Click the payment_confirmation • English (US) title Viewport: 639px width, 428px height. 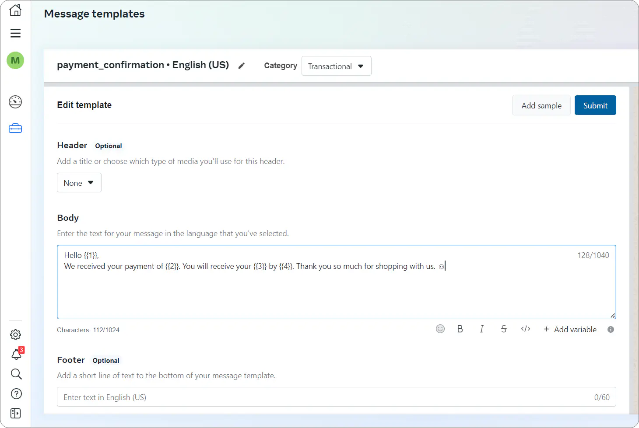point(143,65)
